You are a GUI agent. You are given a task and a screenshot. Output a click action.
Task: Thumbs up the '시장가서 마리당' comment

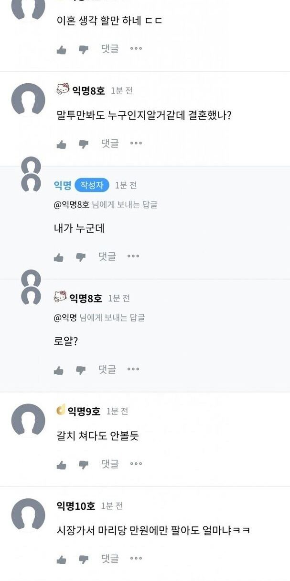coord(62,559)
